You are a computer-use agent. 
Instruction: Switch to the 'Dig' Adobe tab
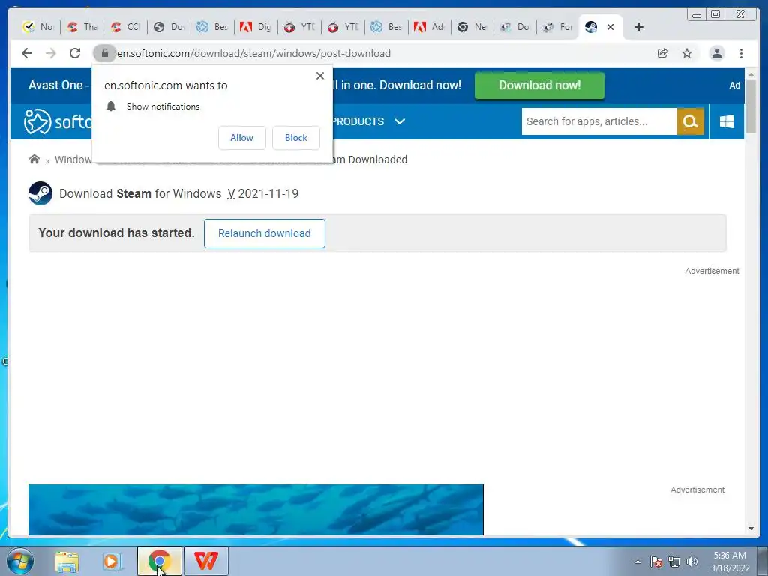coord(256,27)
